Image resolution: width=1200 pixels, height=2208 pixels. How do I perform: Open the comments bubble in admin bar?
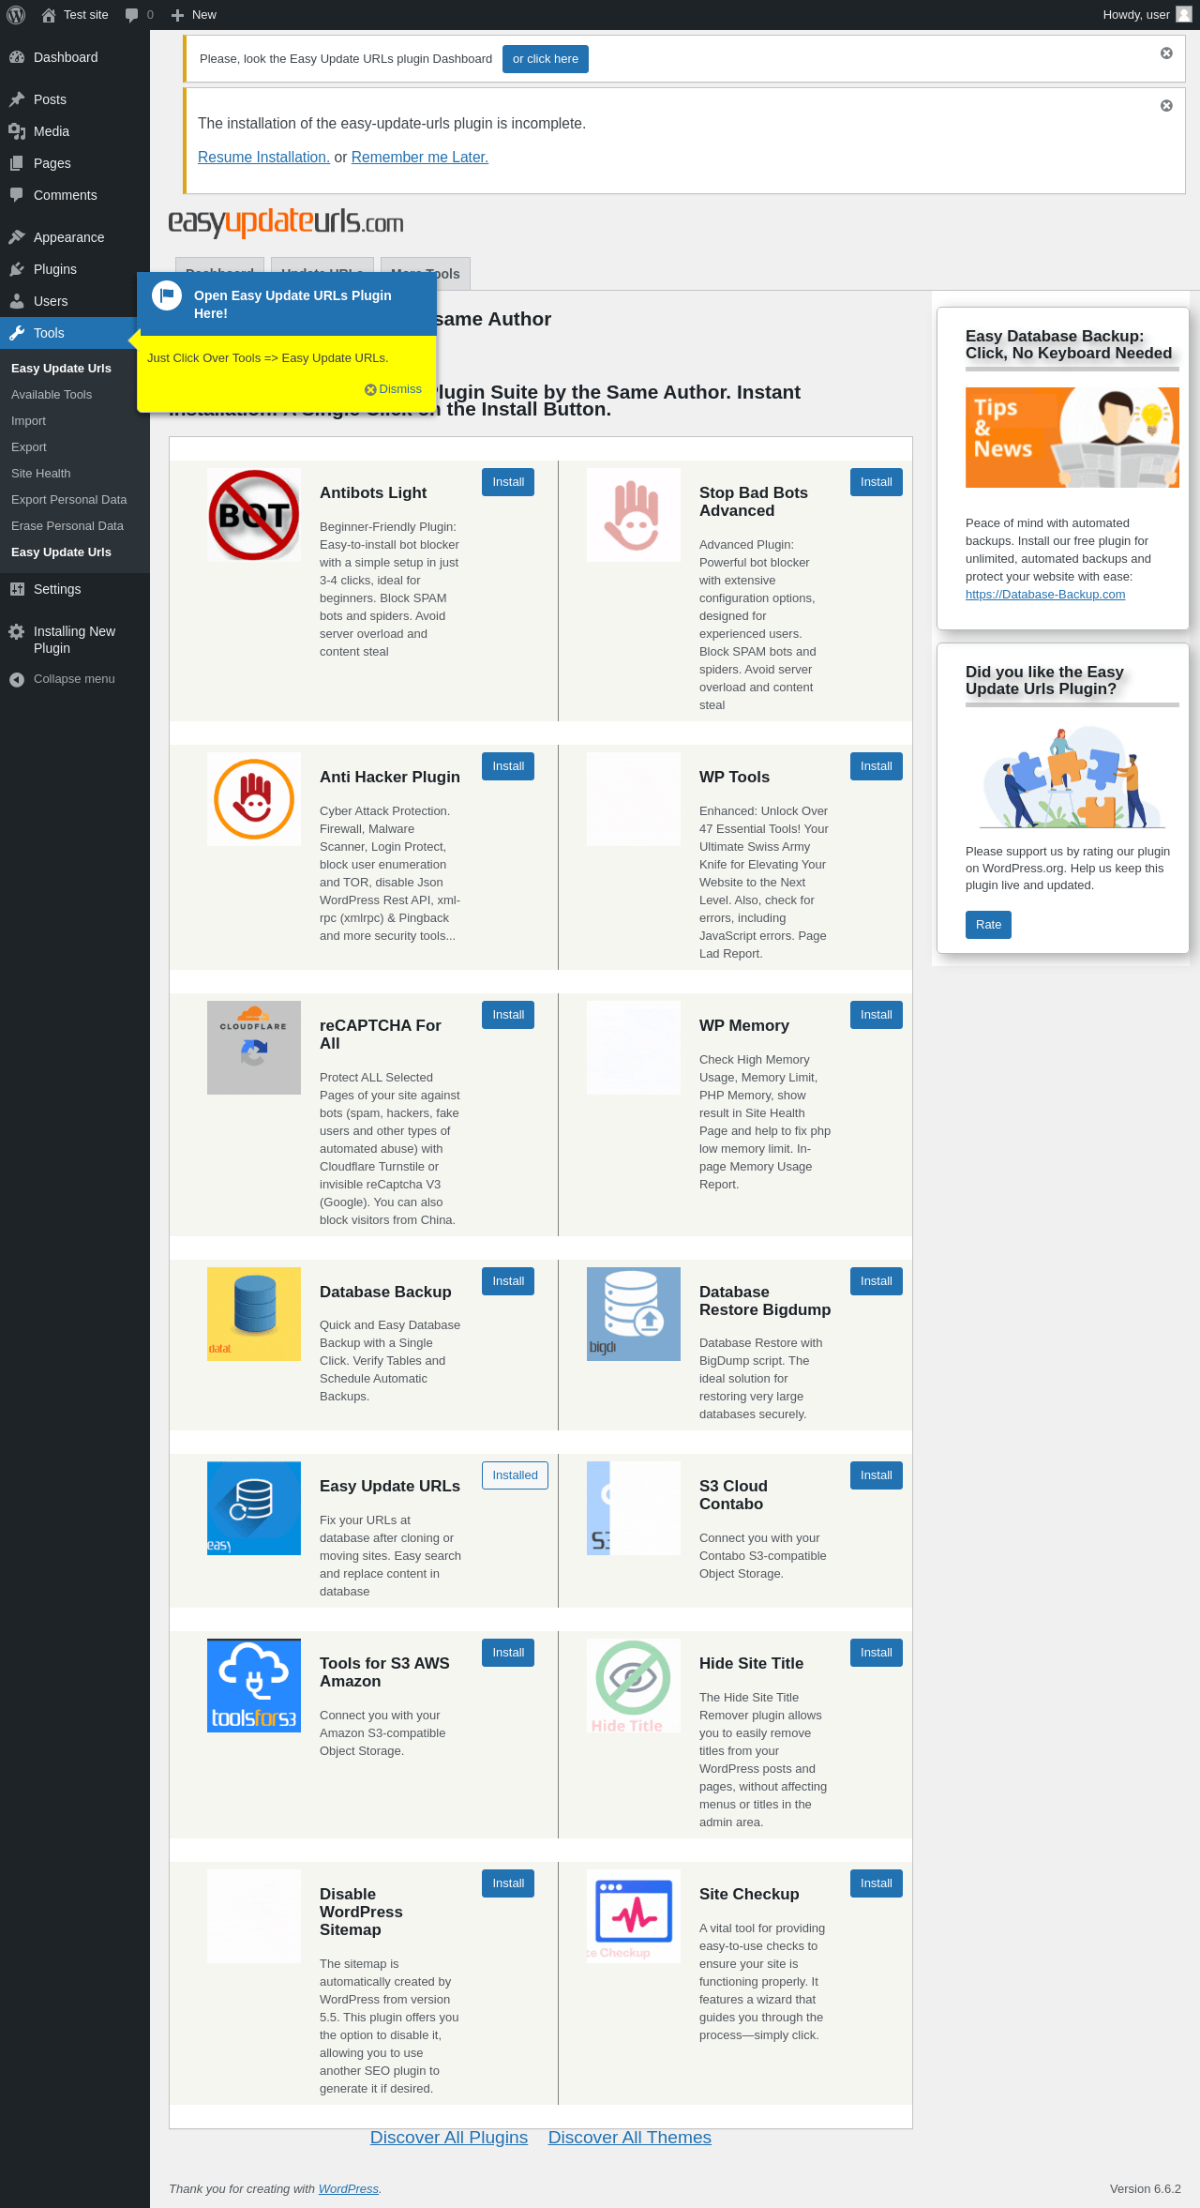(x=139, y=15)
